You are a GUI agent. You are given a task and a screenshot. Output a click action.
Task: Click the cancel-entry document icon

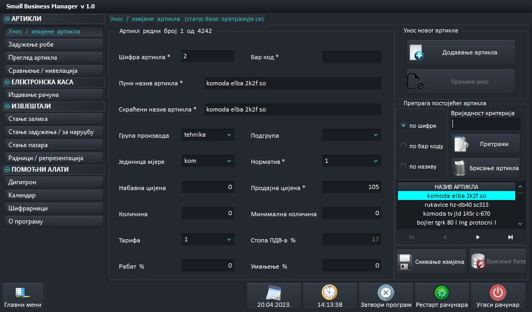click(x=415, y=82)
